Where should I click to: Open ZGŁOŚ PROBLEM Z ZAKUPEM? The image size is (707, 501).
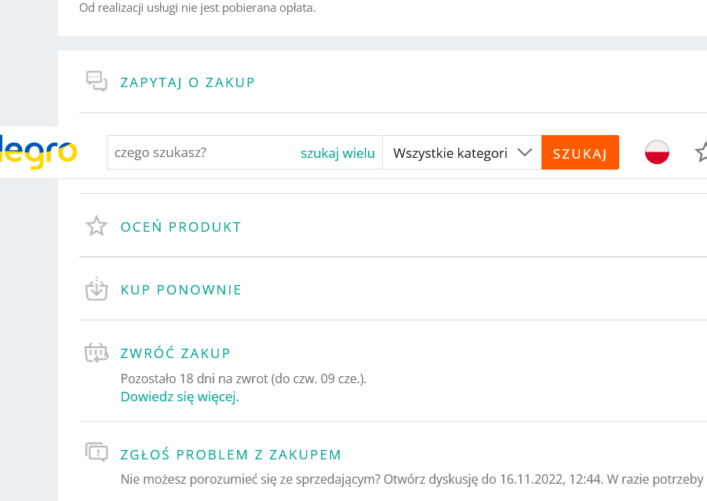231,455
